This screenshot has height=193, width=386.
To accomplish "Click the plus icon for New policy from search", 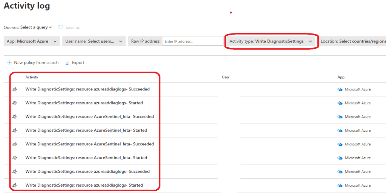I will click(x=9, y=62).
